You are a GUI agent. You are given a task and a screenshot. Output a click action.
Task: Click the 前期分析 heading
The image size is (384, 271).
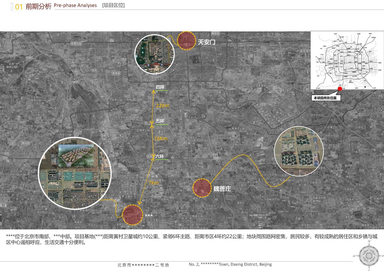click(39, 6)
